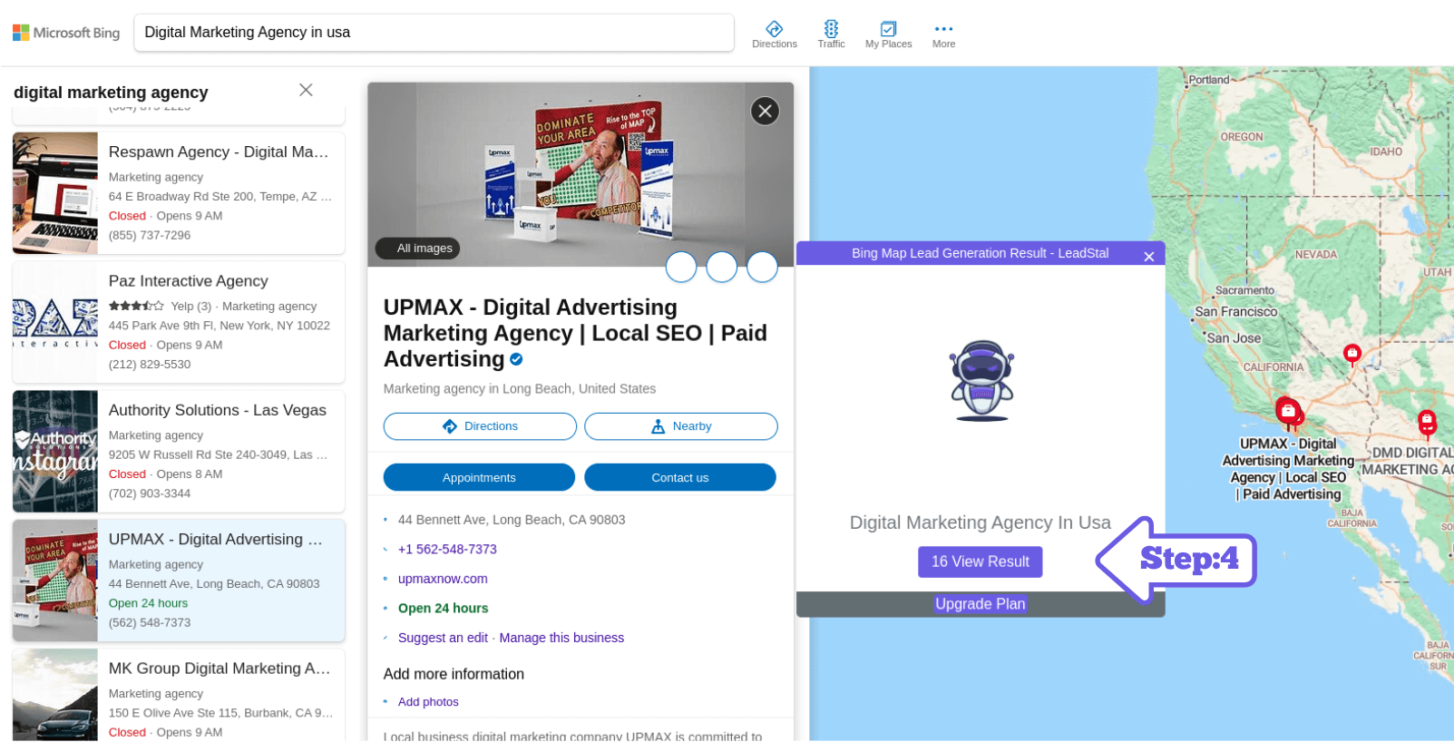
Task: Open the Upgrade Plan link
Action: tap(981, 604)
